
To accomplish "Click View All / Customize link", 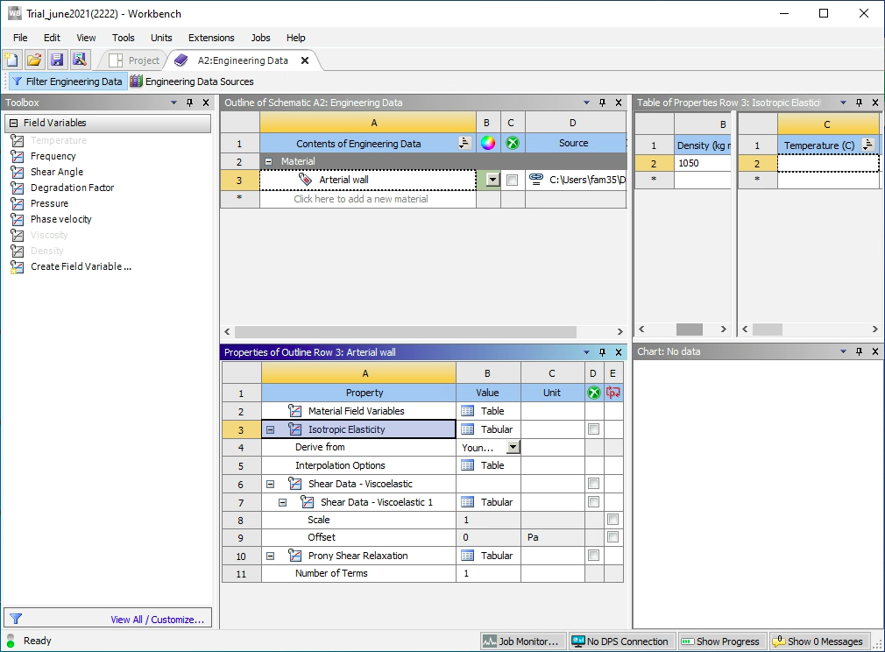I will 157,620.
